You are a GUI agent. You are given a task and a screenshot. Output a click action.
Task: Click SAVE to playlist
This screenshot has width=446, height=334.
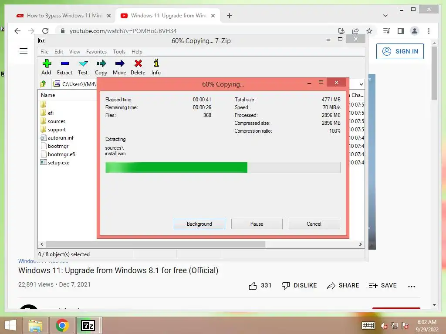click(382, 285)
